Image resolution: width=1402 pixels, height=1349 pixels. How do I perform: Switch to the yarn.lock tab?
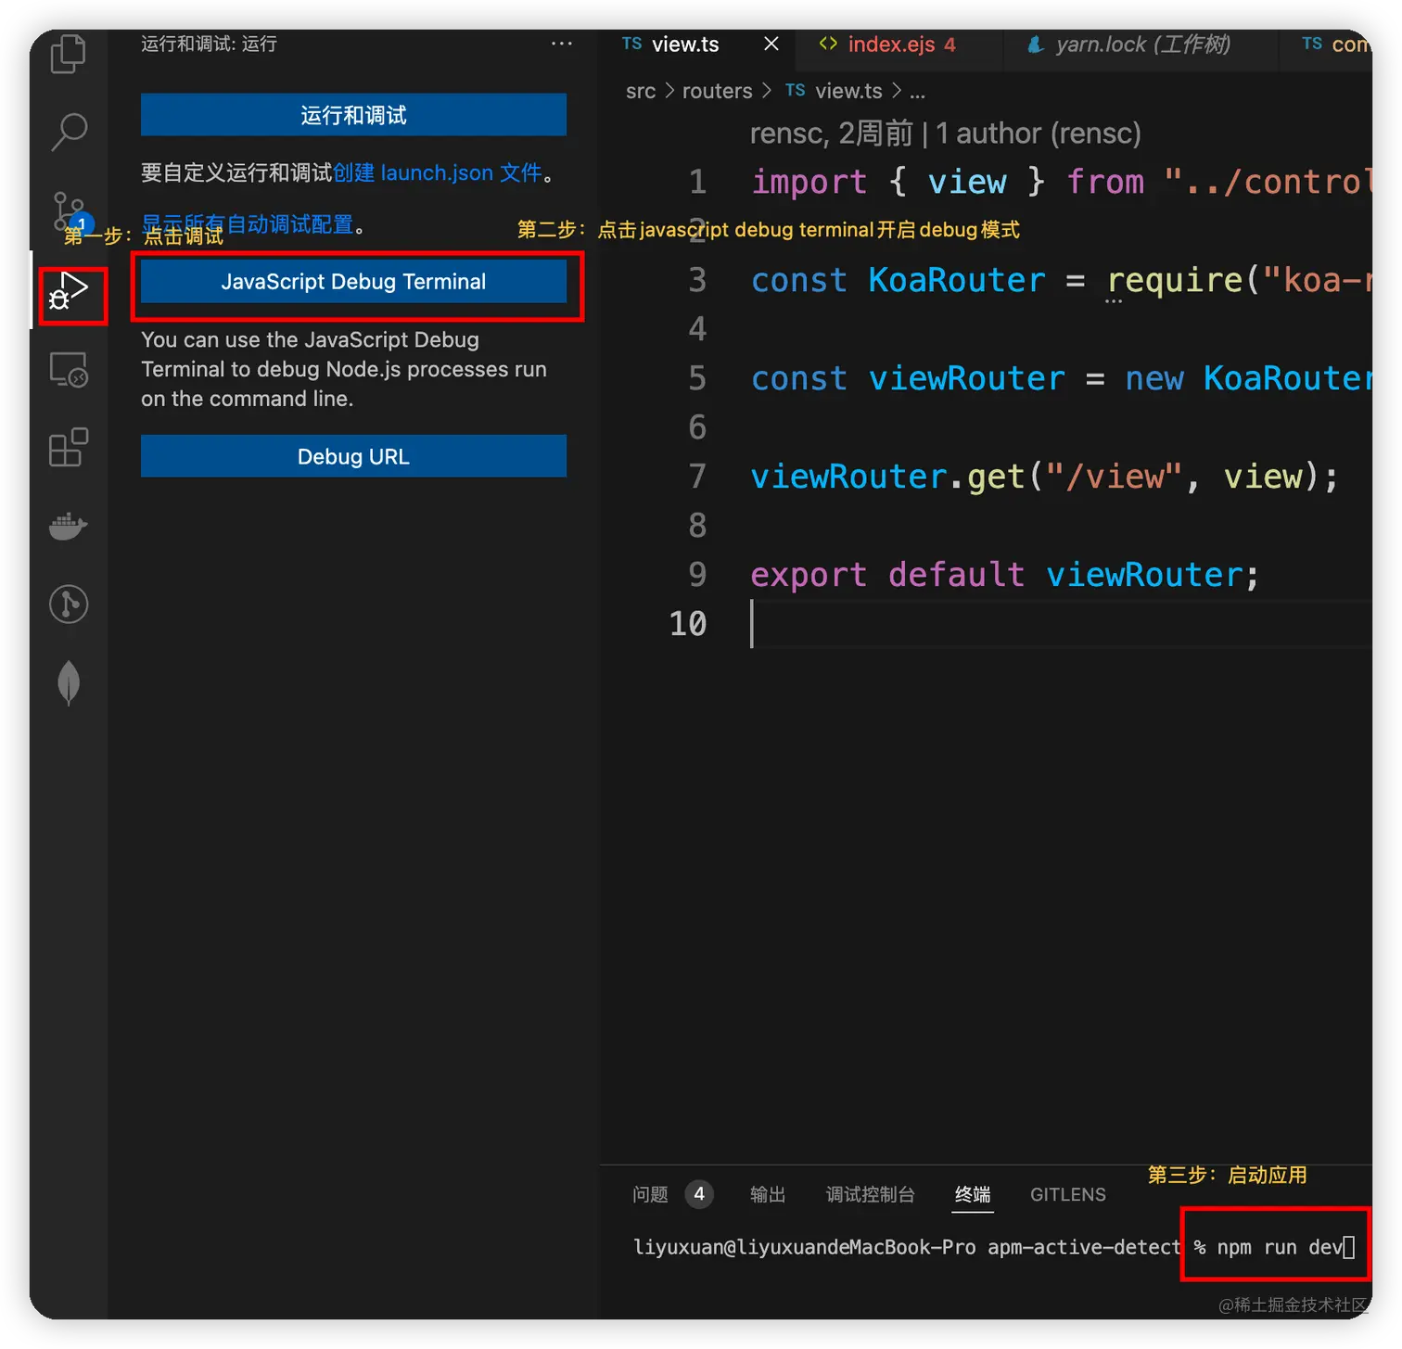pyautogui.click(x=1141, y=45)
